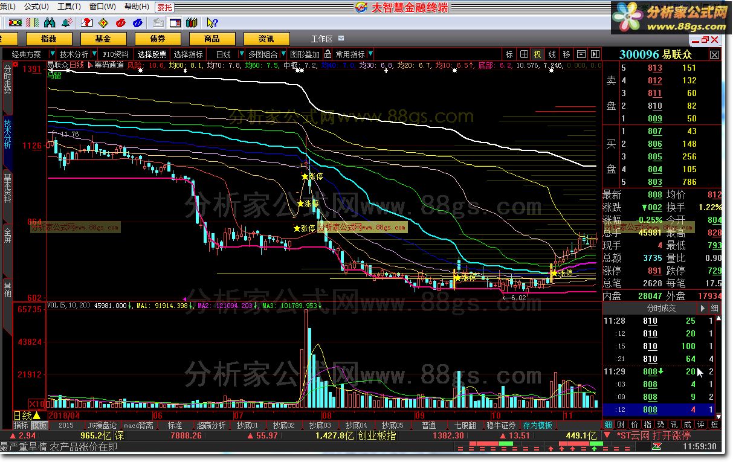Click the up-arrow window icon on chart bar
This screenshot has height=462, width=733.
[x=581, y=54]
